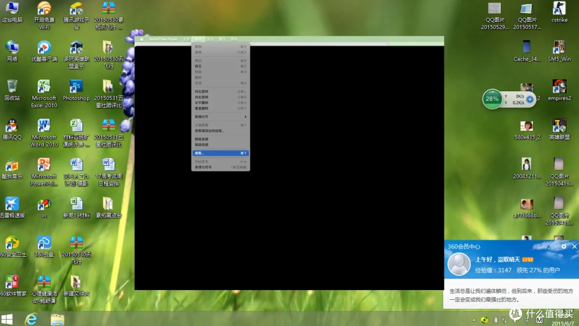The height and width of the screenshot is (326, 579).
Task: Open 360软件管家 shortcut
Action: click(13, 286)
